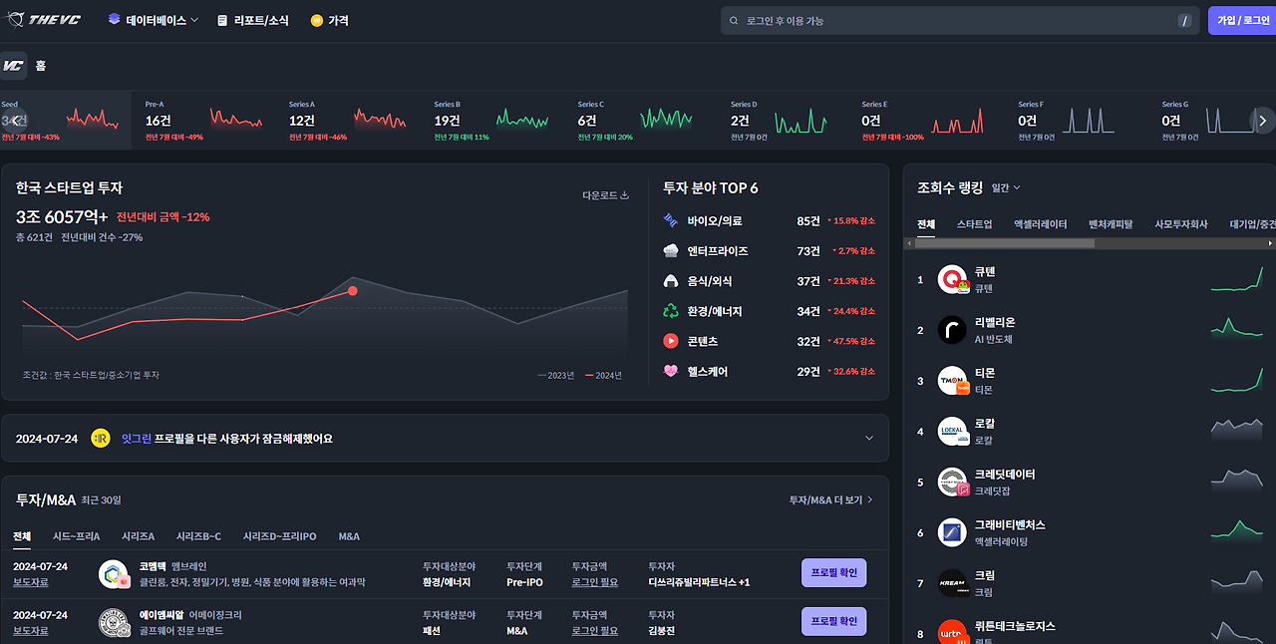Screen dimensions: 1276x644
Task: Click the 콘텐츠 play icon
Action: click(x=671, y=341)
